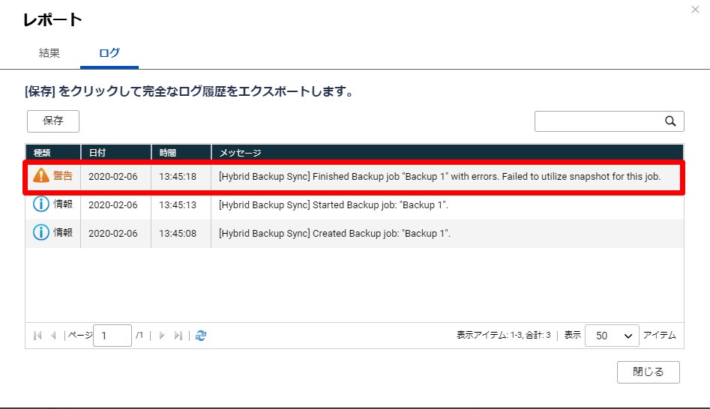Go to last page arrow icon
This screenshot has width=710, height=409.
178,336
